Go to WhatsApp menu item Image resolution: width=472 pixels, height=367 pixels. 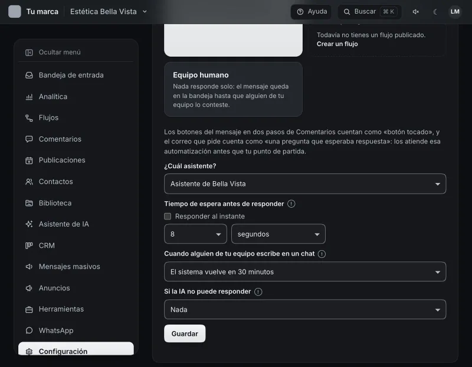click(76, 330)
